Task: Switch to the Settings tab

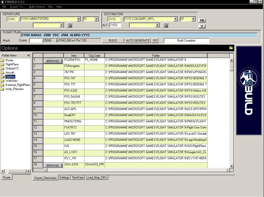Action: pos(64,178)
